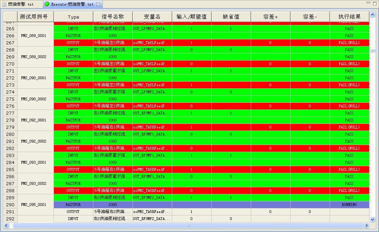Click row number 292

[10, 219]
